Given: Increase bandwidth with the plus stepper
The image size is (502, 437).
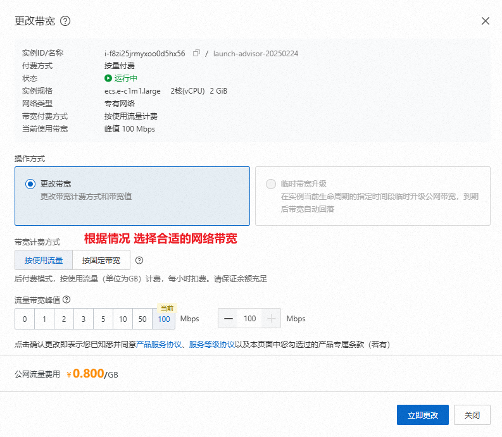Looking at the screenshot, I should click(271, 318).
